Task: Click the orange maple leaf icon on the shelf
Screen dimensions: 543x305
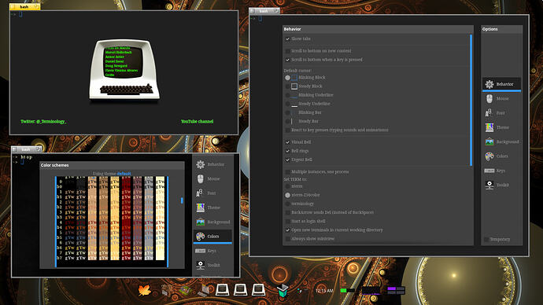Action: click(x=145, y=290)
